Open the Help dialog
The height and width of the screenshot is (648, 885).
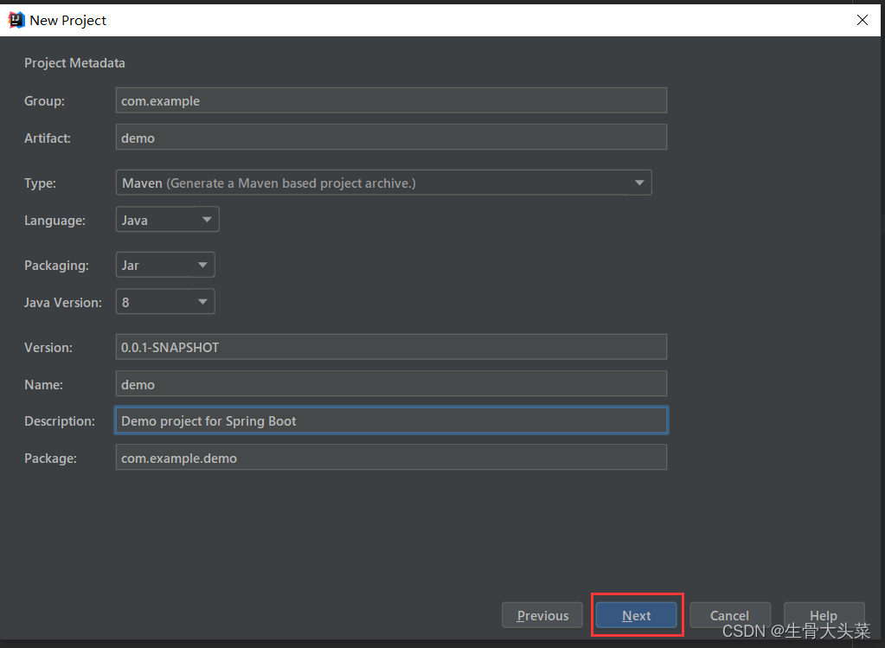(x=823, y=614)
